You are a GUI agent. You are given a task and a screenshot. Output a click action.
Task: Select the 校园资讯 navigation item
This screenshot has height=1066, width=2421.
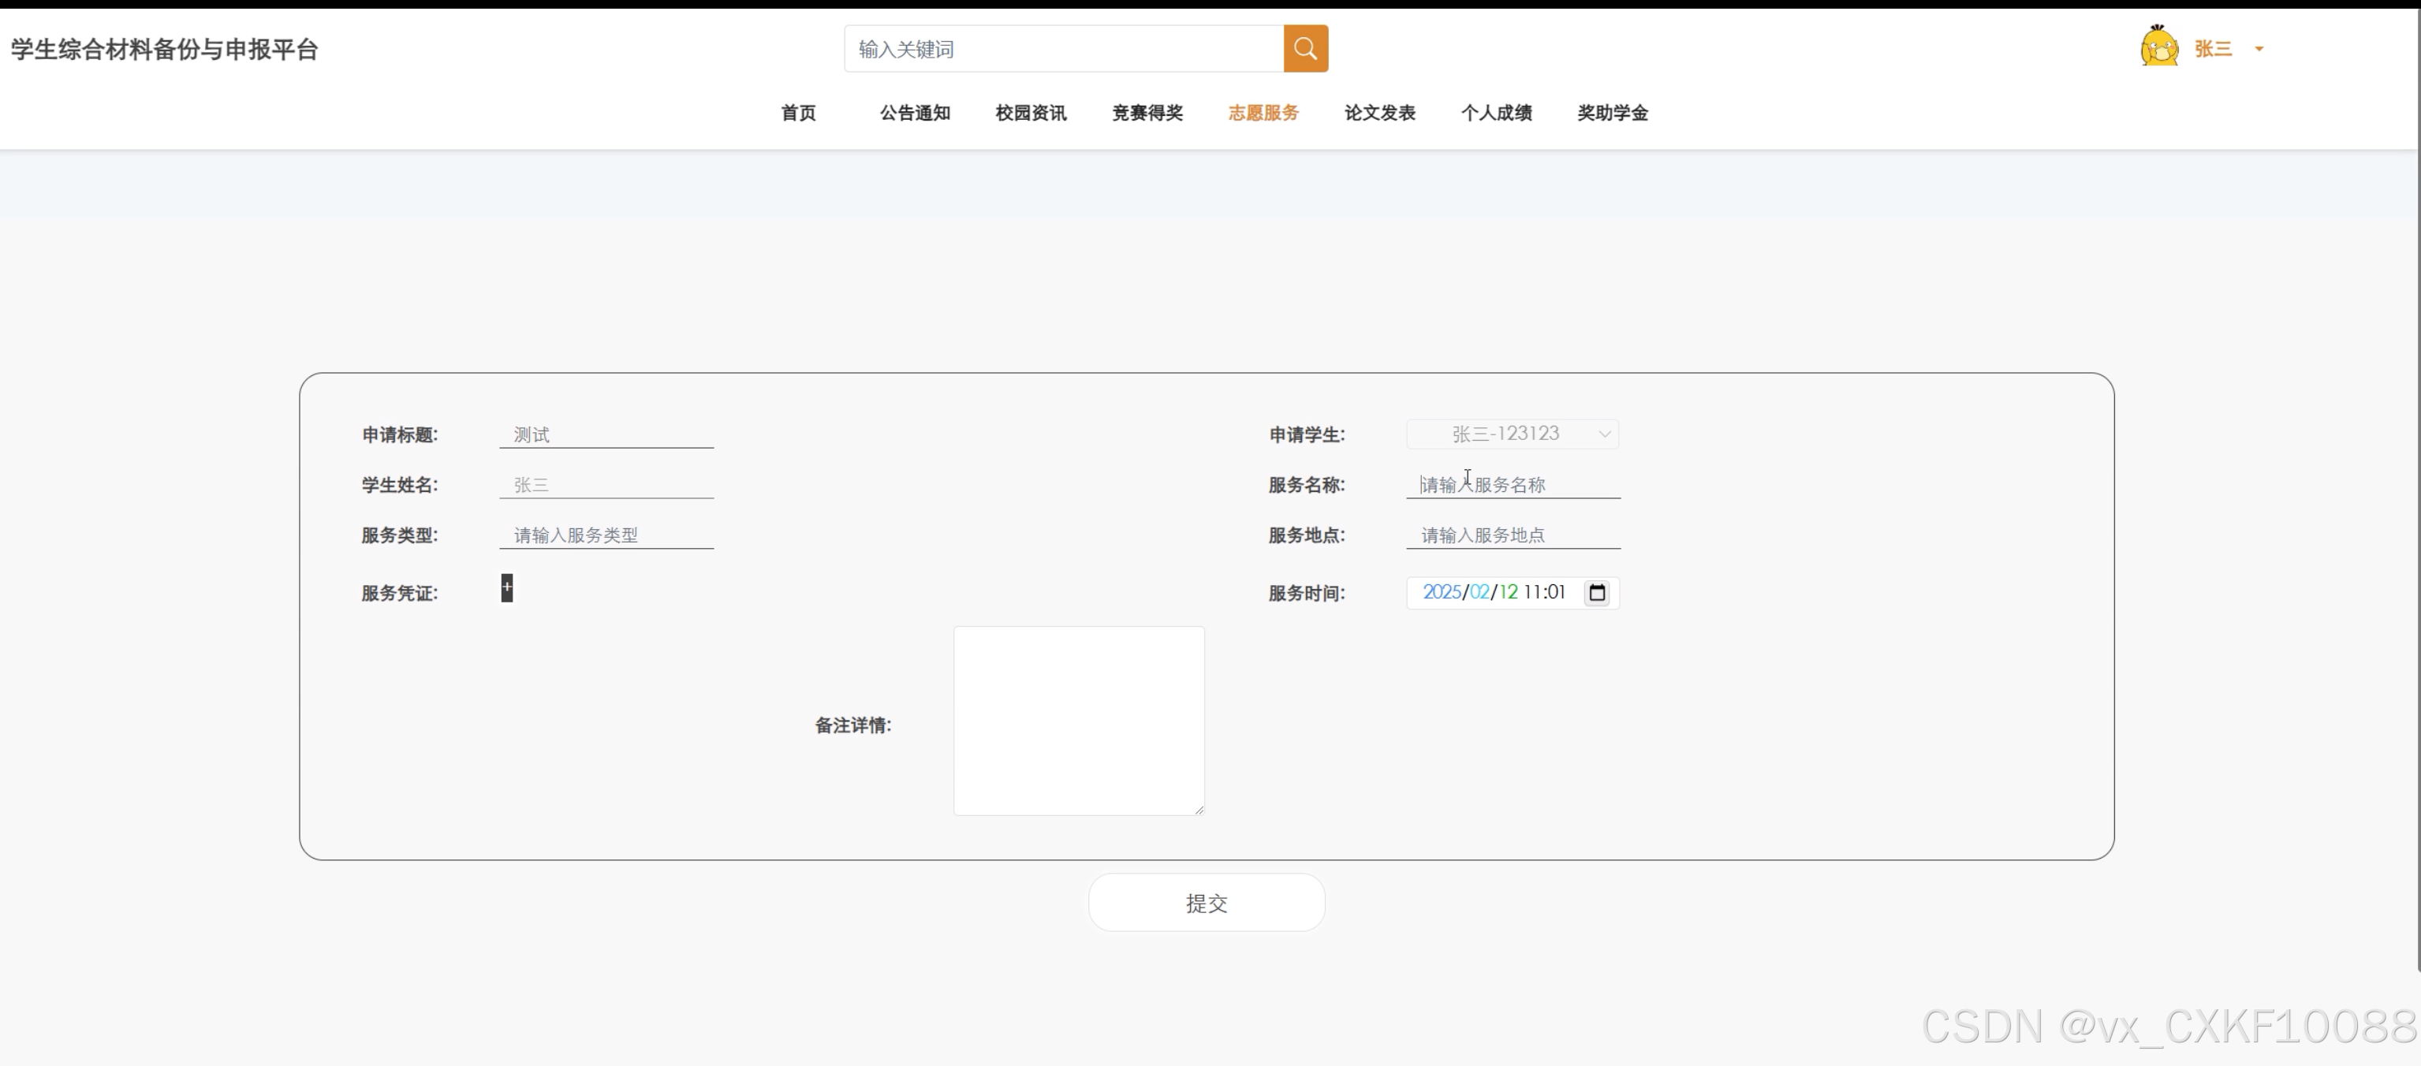tap(1031, 113)
